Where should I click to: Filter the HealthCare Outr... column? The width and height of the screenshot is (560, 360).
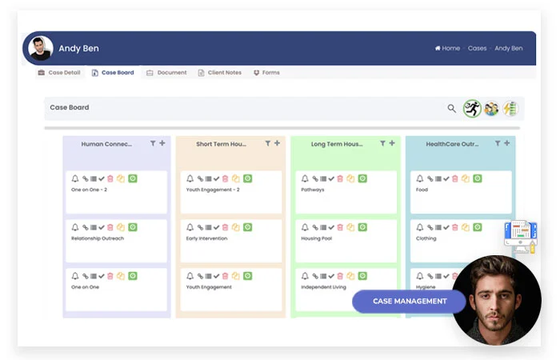click(498, 143)
